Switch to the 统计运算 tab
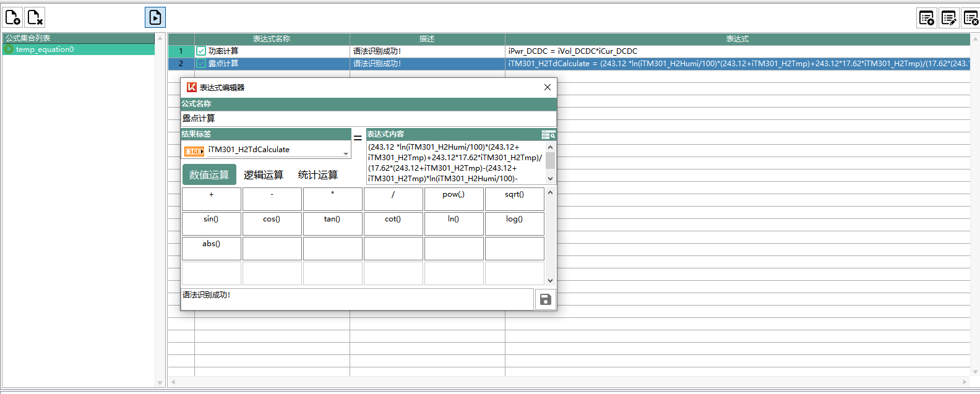This screenshot has width=980, height=394. coord(318,175)
